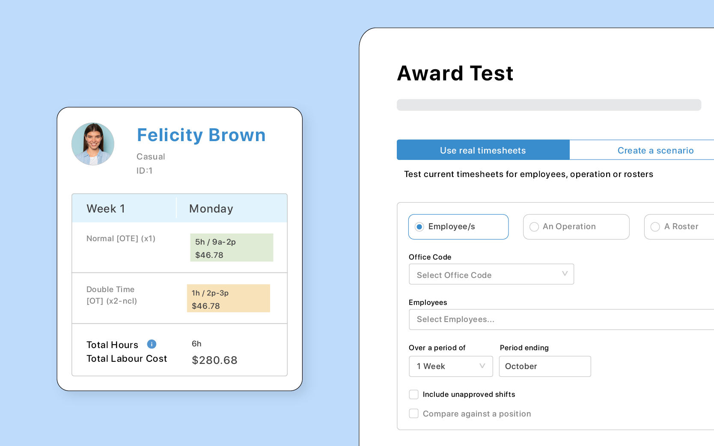Switch to Create a scenario tab
714x446 pixels.
[655, 150]
